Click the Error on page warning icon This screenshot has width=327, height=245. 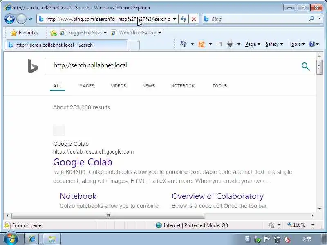[7, 225]
